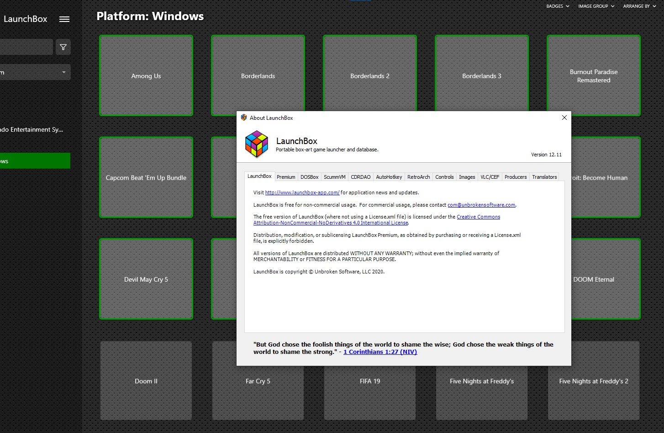Select the Five Nights at Freddy's tile
Viewport: 664px width, 433px height.
(x=482, y=393)
